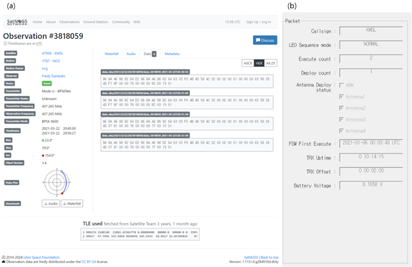Go to Observations in navbar
This screenshot has width=412, height=267.
[x=69, y=22]
